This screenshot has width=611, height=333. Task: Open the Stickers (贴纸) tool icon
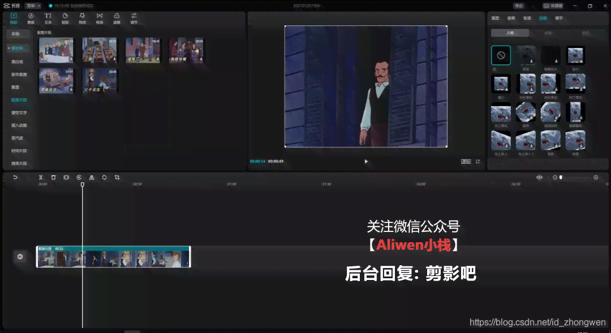click(x=65, y=16)
